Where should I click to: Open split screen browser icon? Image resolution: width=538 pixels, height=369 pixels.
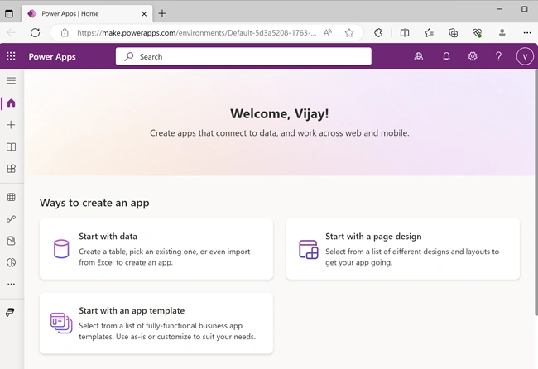click(405, 33)
